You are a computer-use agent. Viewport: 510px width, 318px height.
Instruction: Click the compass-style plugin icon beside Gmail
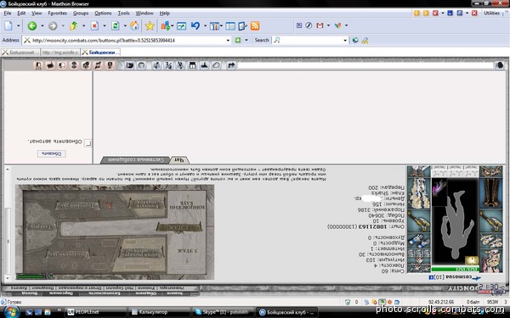tap(309, 25)
